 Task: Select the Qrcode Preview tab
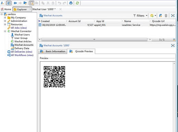click(x=81, y=51)
